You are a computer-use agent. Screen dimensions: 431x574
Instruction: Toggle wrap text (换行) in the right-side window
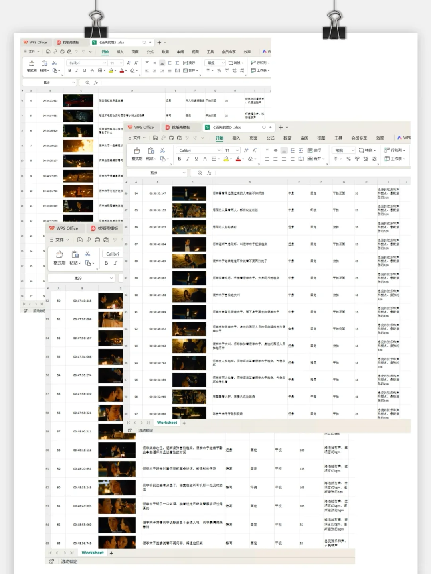point(314,150)
